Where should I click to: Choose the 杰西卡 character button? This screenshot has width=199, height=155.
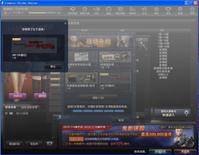(x=18, y=96)
